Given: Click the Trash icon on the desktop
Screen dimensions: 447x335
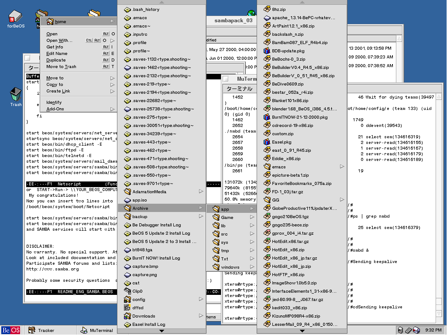Looking at the screenshot, I should pyautogui.click(x=16, y=94).
